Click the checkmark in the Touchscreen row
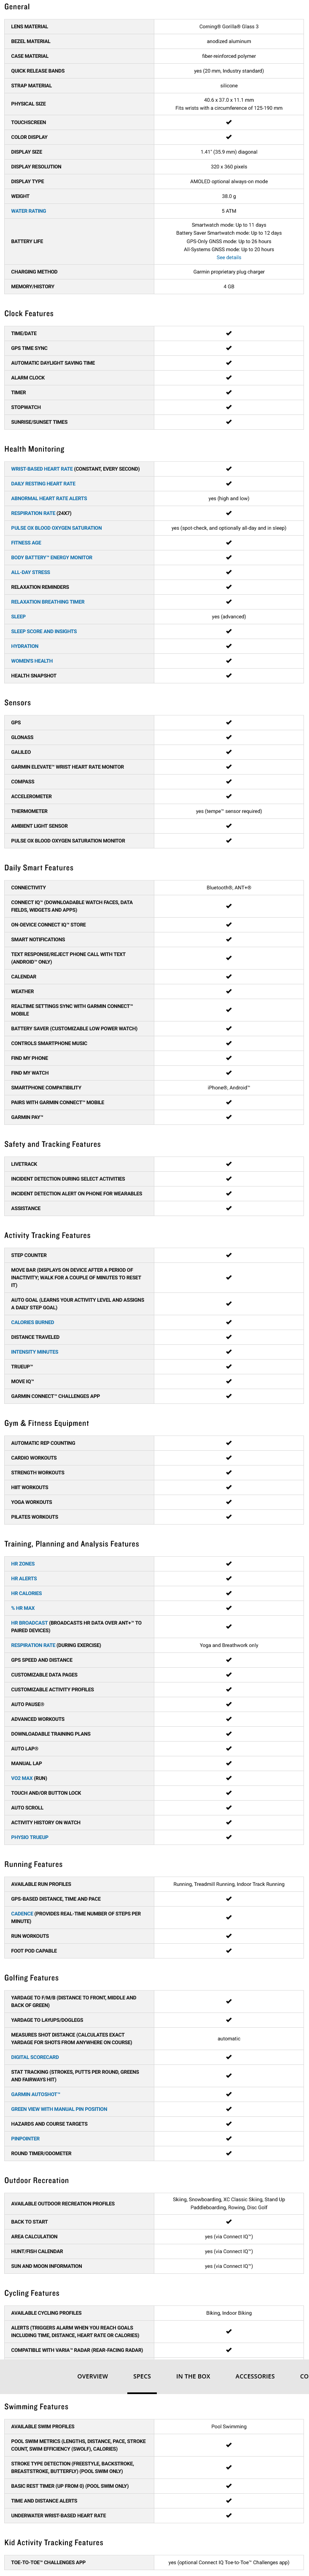This screenshot has height=2576, width=309. pyautogui.click(x=229, y=122)
